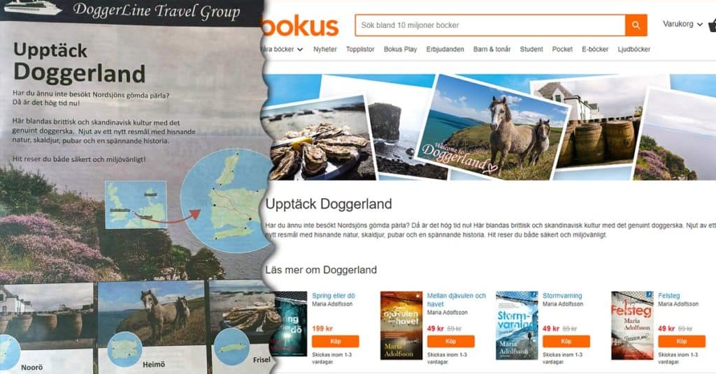
Task: Open the E-böcker category
Action: [595, 50]
